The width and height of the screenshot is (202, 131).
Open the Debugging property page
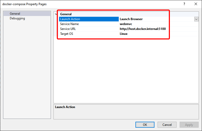coord(17,18)
